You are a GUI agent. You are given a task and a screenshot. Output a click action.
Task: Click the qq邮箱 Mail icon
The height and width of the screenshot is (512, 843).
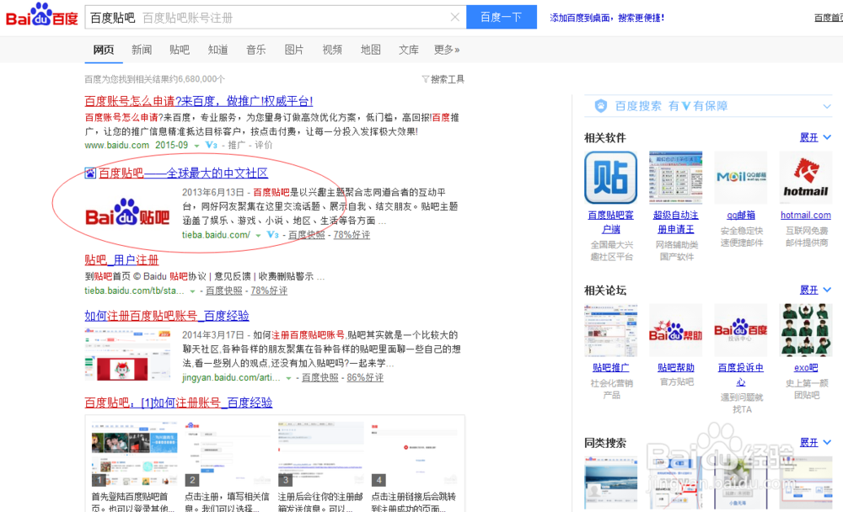(740, 178)
